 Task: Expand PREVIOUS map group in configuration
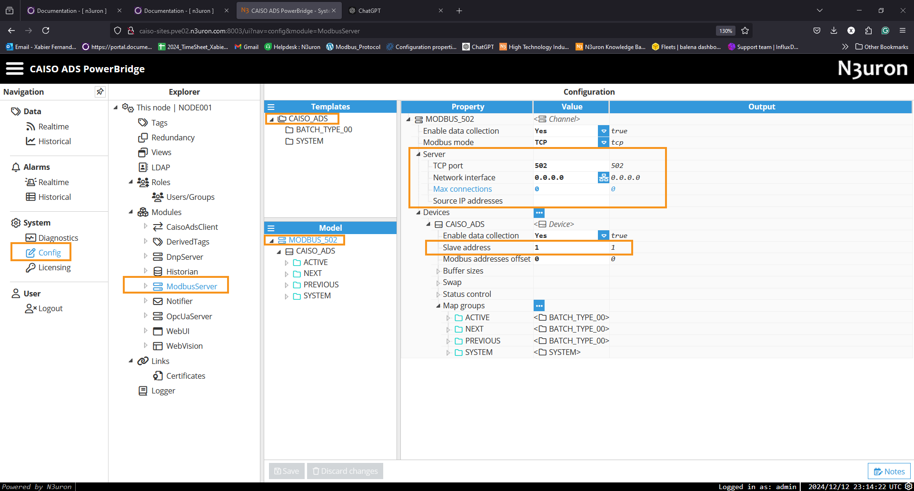pos(448,341)
